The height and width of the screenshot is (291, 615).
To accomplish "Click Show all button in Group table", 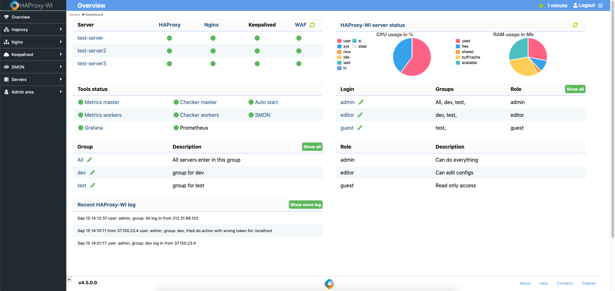I will [x=312, y=147].
